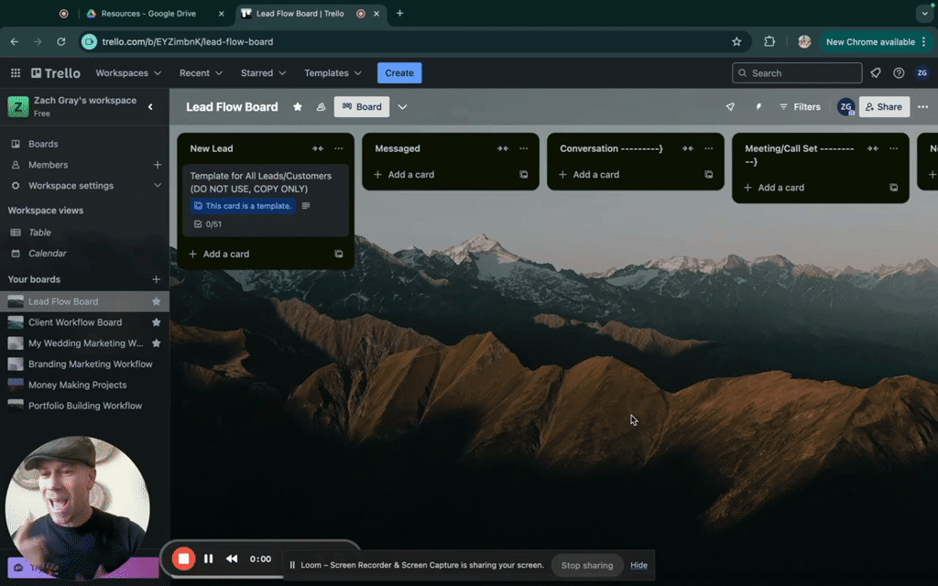Open the Conversation list's actions menu
Screen dimensions: 938x586
708,147
